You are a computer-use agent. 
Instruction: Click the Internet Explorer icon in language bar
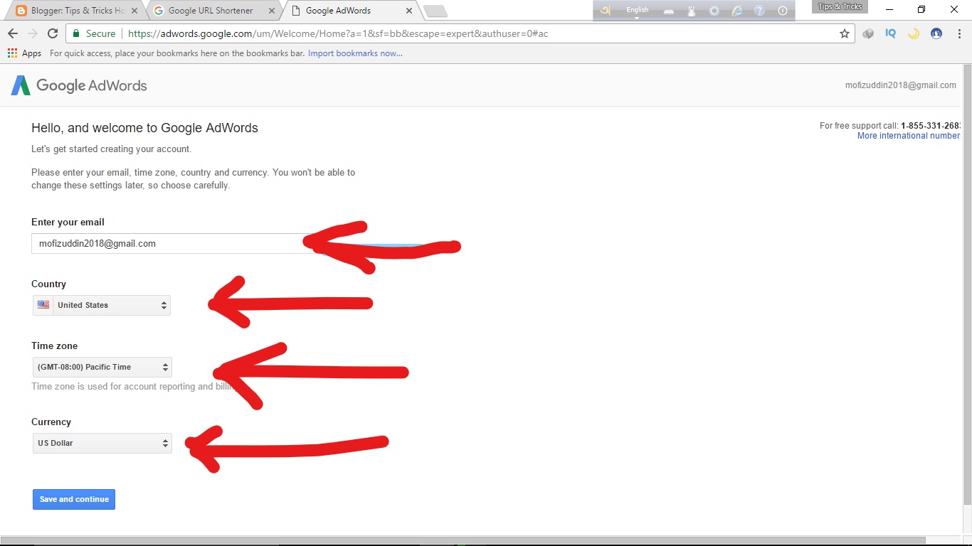pyautogui.click(x=737, y=11)
